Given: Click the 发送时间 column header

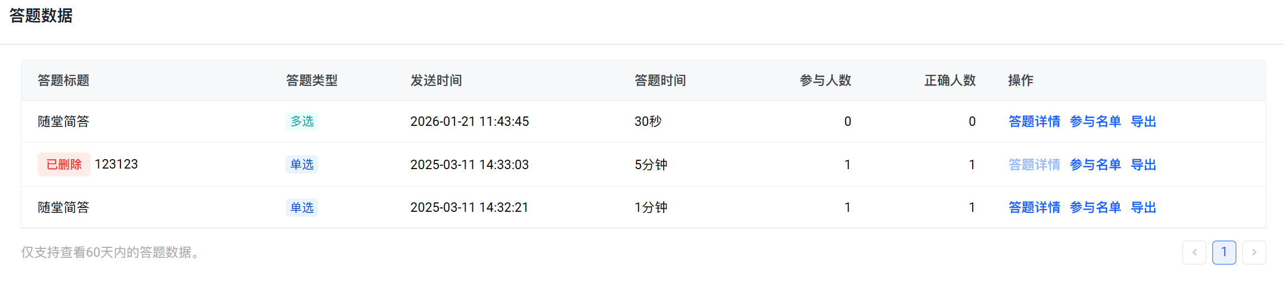Looking at the screenshot, I should point(436,80).
